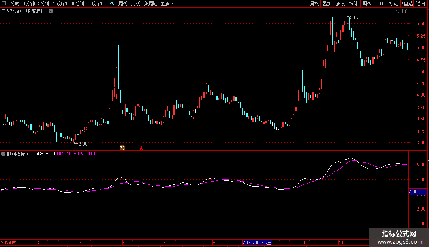Click the diamond icon in chart corner
Viewport: 429px width, 247px height.
point(398,11)
